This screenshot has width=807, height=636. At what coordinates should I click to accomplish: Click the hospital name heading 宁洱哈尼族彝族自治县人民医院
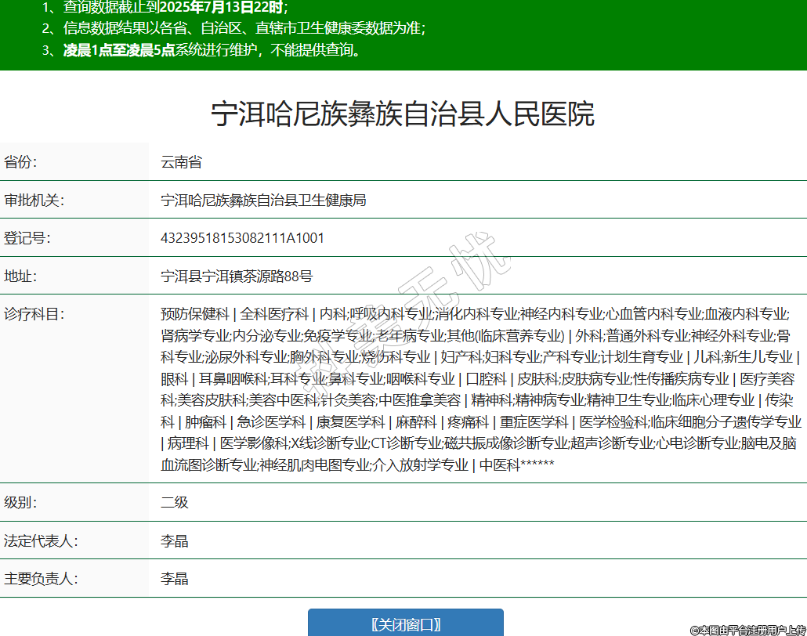point(403,114)
